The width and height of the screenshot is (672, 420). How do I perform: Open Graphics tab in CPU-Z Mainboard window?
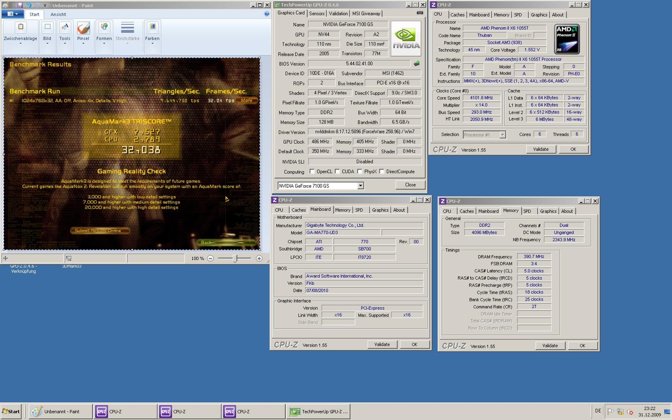(x=380, y=210)
